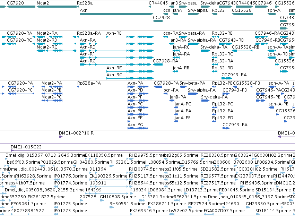Select the CG7943-RA transcript label
295x216 pixels.
(234, 75)
